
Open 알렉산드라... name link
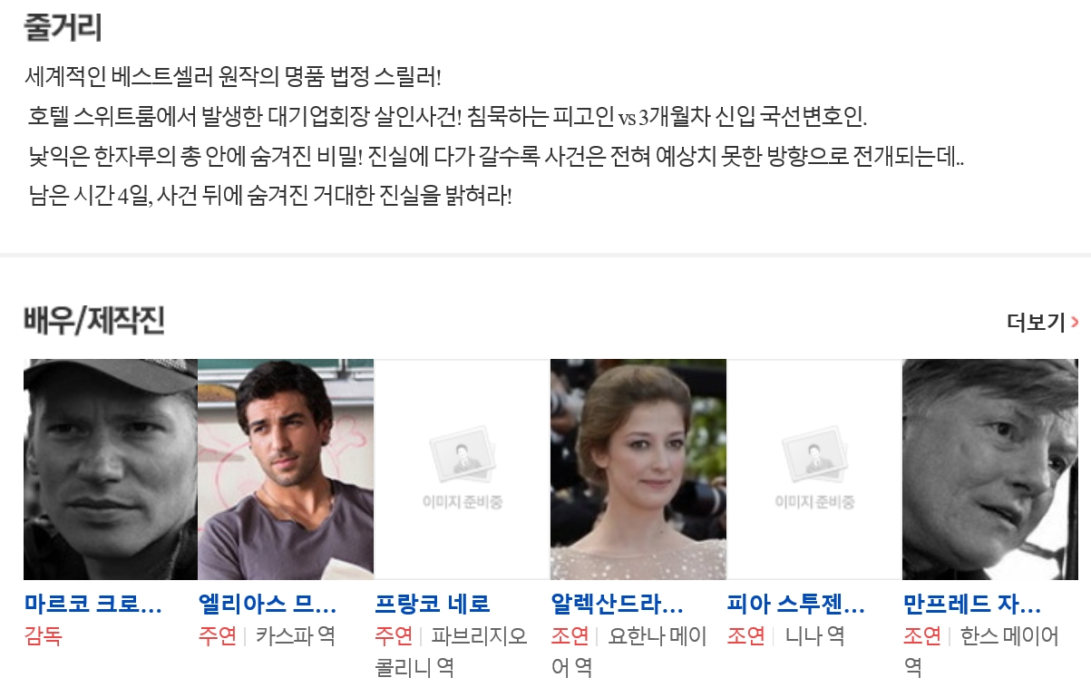(618, 604)
